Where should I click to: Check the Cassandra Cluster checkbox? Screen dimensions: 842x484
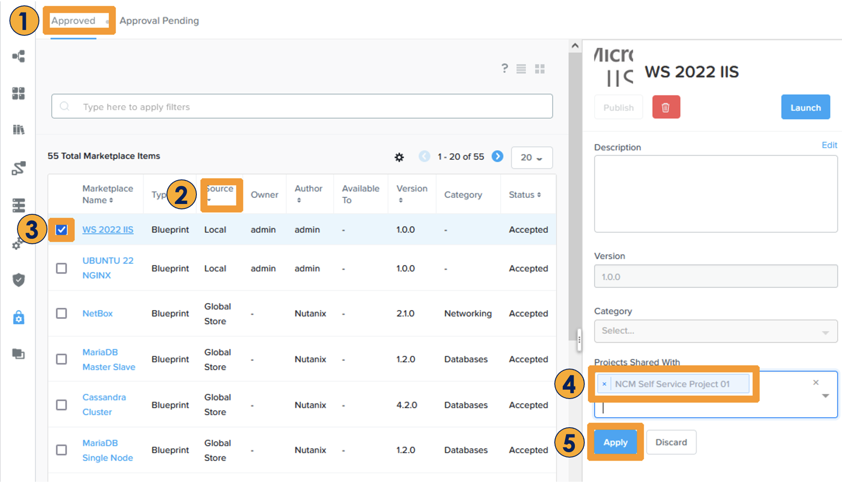[x=61, y=405]
